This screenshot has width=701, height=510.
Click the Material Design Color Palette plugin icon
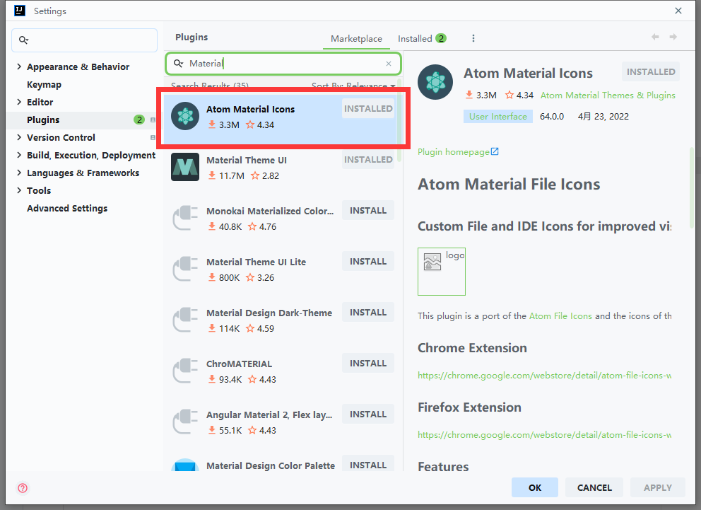pyautogui.click(x=185, y=465)
